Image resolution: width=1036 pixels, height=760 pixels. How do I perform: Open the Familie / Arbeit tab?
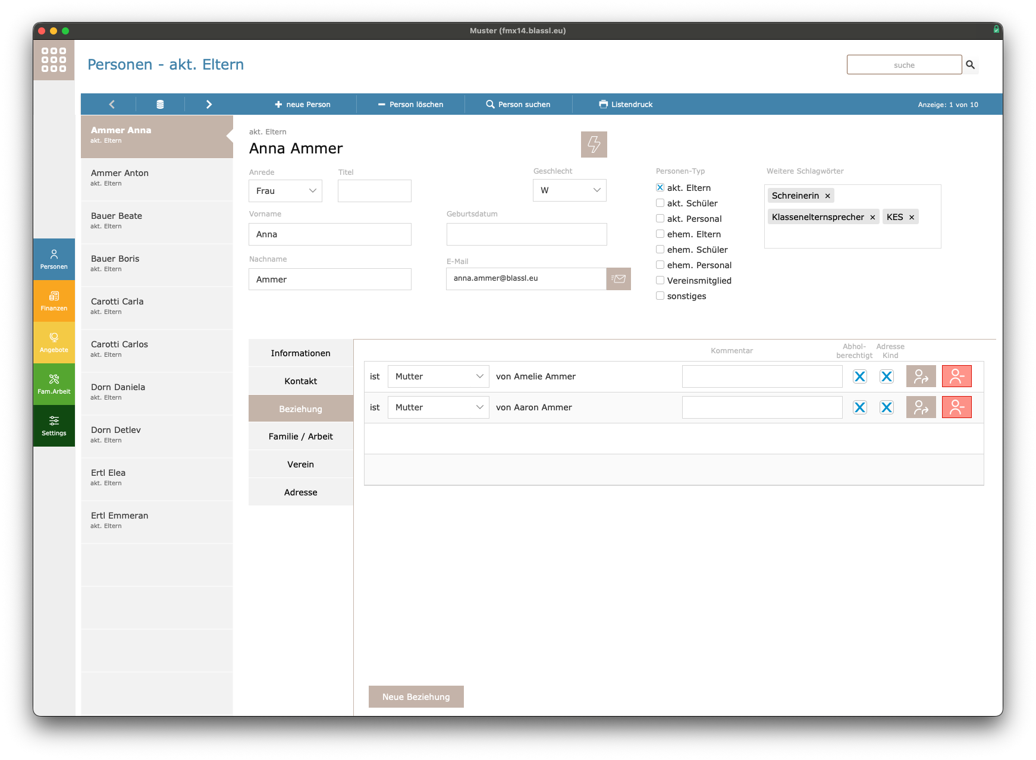300,436
